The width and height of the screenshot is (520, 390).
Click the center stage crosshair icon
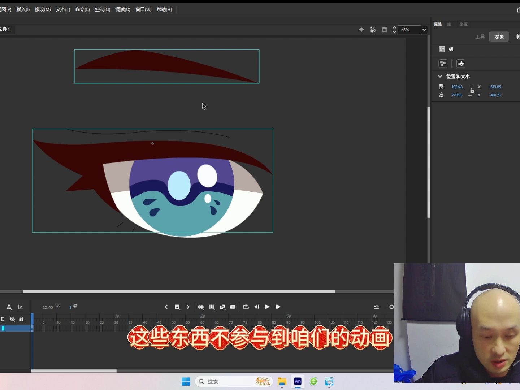[361, 30]
